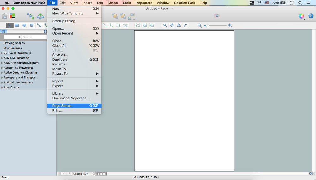Open the color wheel picker
Image resolution: width=316 pixels, height=180 pixels.
(x=301, y=16)
